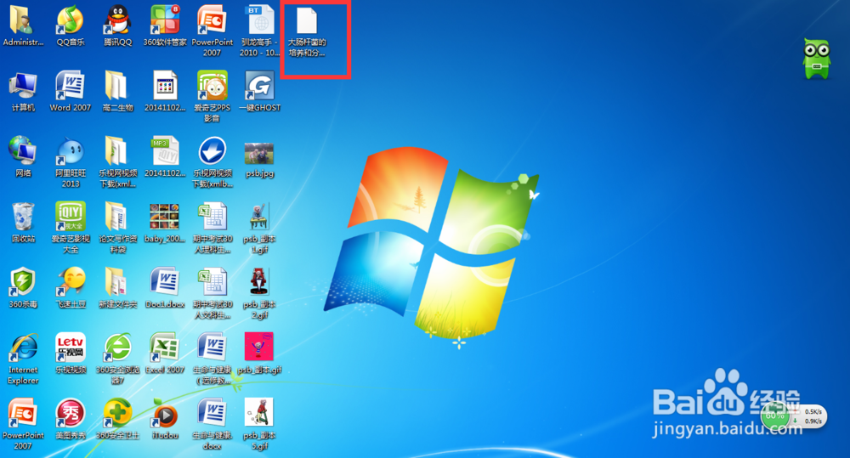850x458 pixels.
Task: Launch 爱奇艺影视大全 shortcut
Action: 70,217
